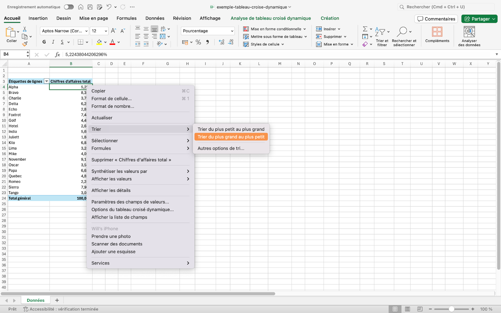Click the Decrease decimal icon

click(x=231, y=42)
